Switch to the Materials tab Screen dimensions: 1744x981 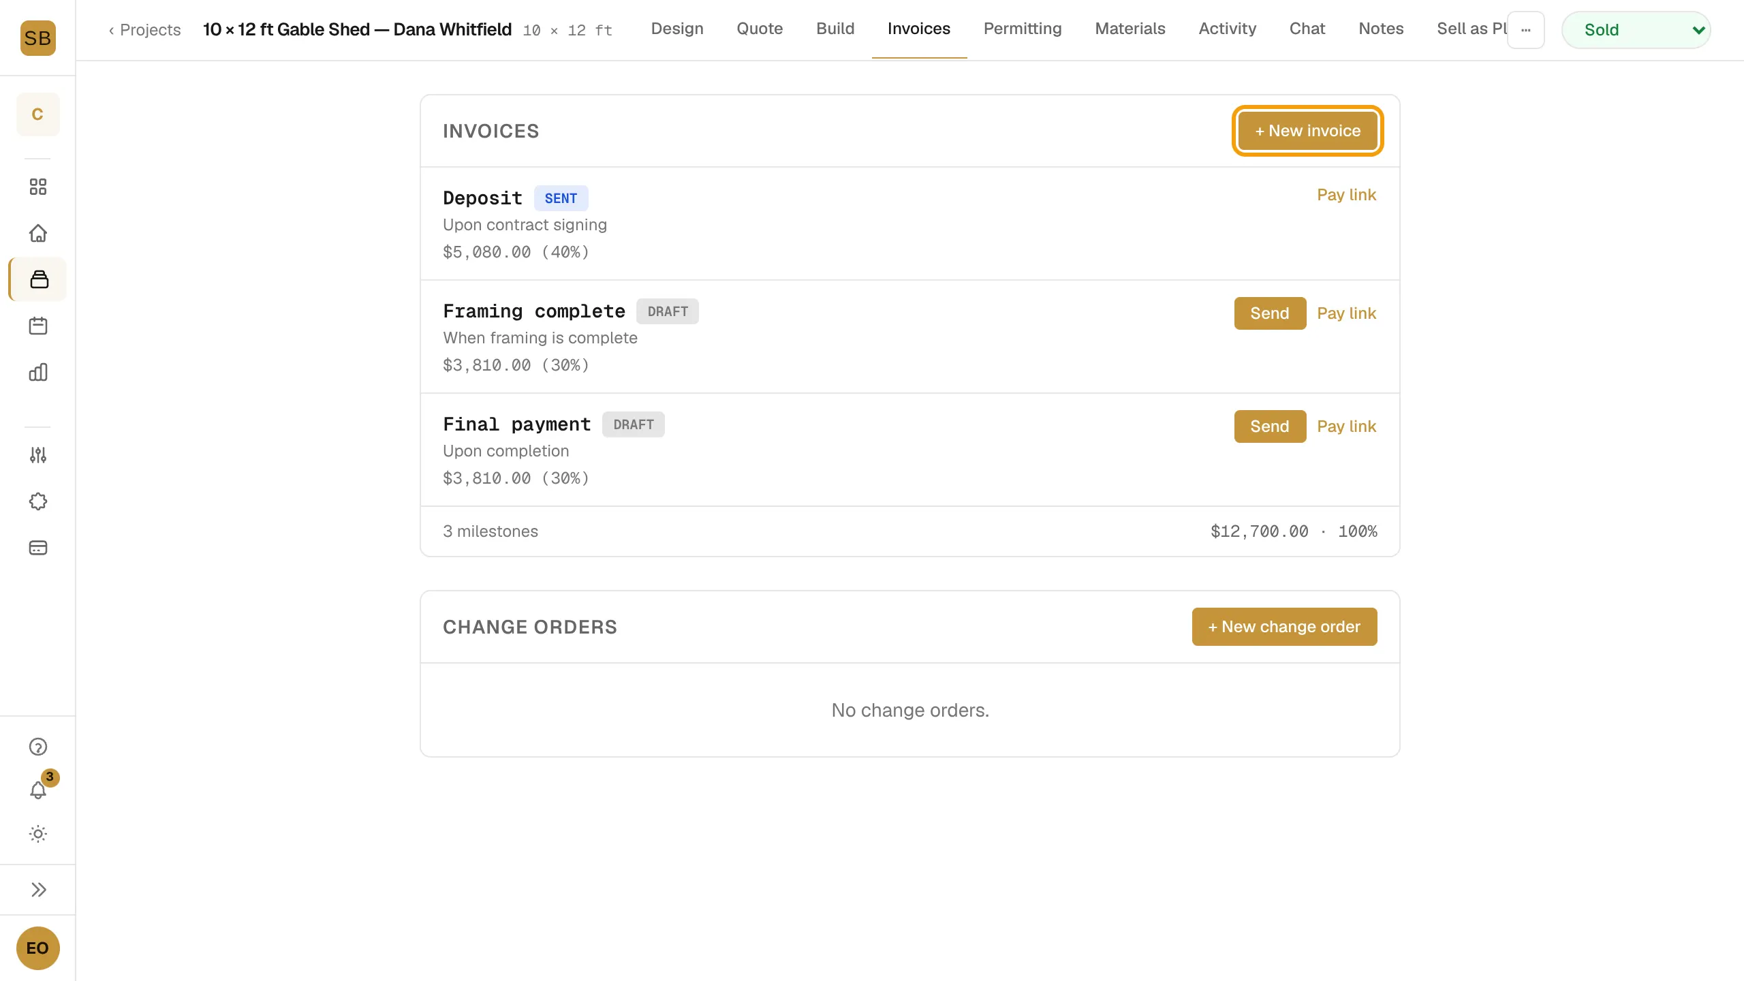[x=1130, y=29]
